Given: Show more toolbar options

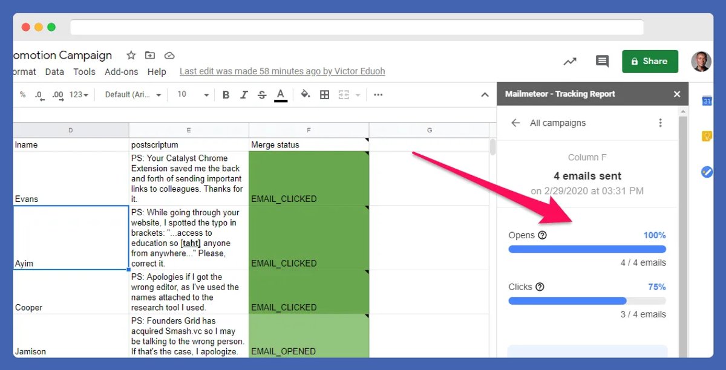Looking at the screenshot, I should pos(378,94).
